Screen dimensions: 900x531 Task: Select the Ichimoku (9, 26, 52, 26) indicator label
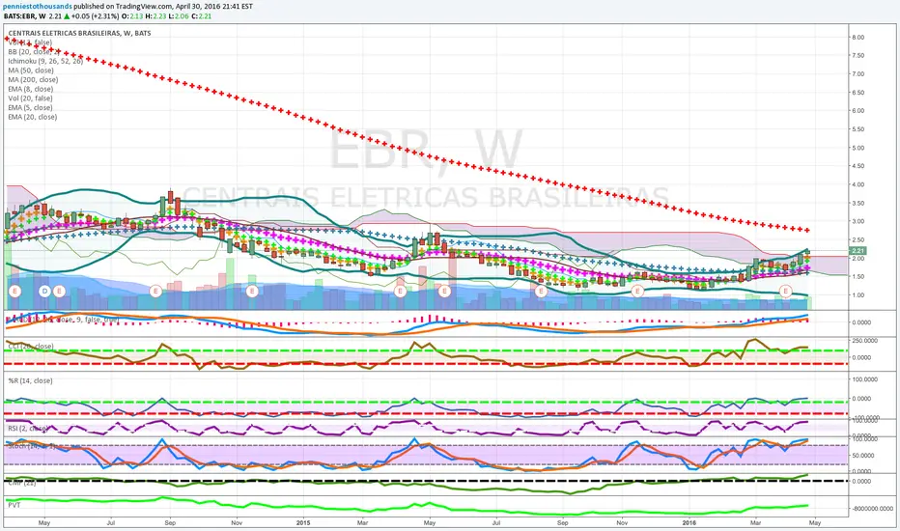coord(45,61)
